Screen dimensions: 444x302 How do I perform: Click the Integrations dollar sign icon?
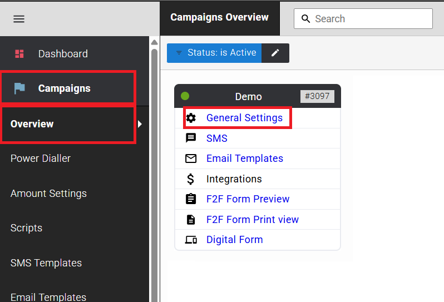tap(191, 179)
